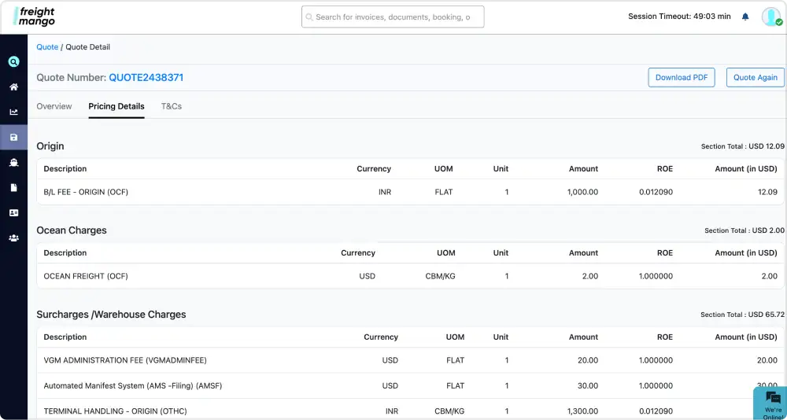The height and width of the screenshot is (420, 787).
Task: Open notifications bell icon
Action: tap(745, 17)
